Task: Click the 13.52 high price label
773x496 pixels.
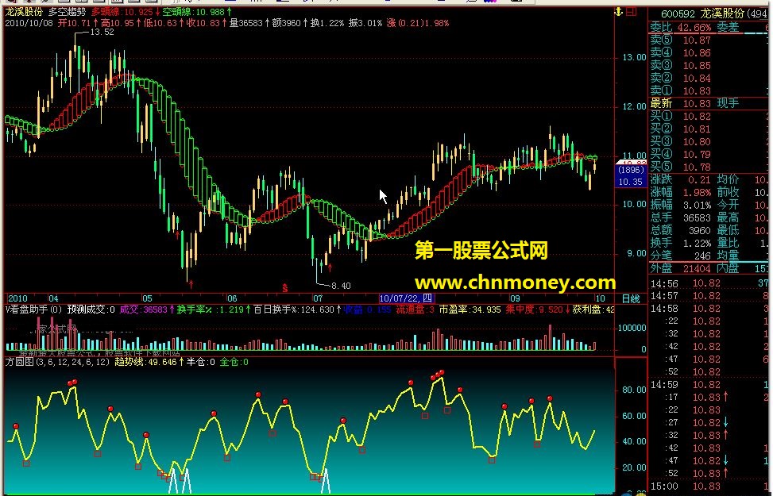Action: pos(102,32)
